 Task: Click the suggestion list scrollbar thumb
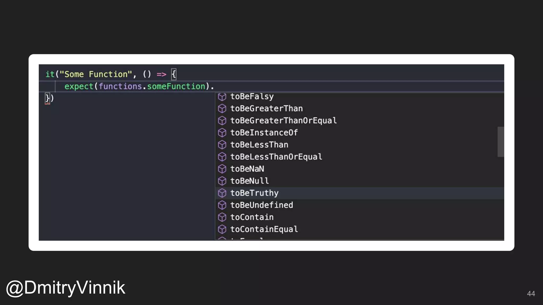pyautogui.click(x=500, y=142)
